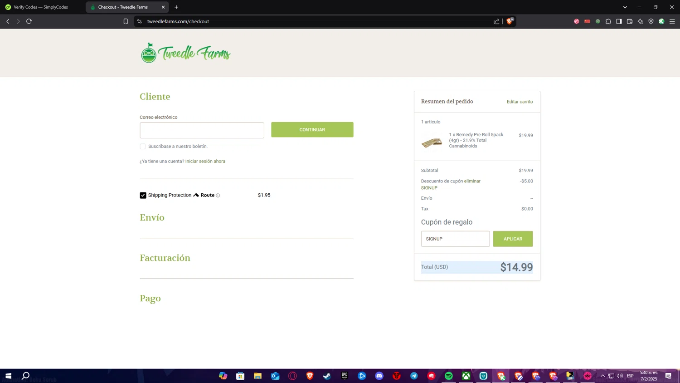
Task: Click the Tweedle Farms logo
Action: coord(185,53)
